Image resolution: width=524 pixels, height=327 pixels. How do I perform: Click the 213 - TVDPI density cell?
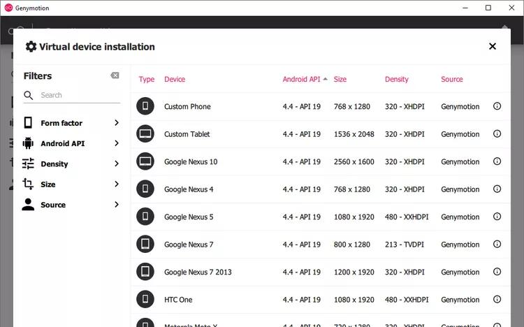tap(405, 245)
